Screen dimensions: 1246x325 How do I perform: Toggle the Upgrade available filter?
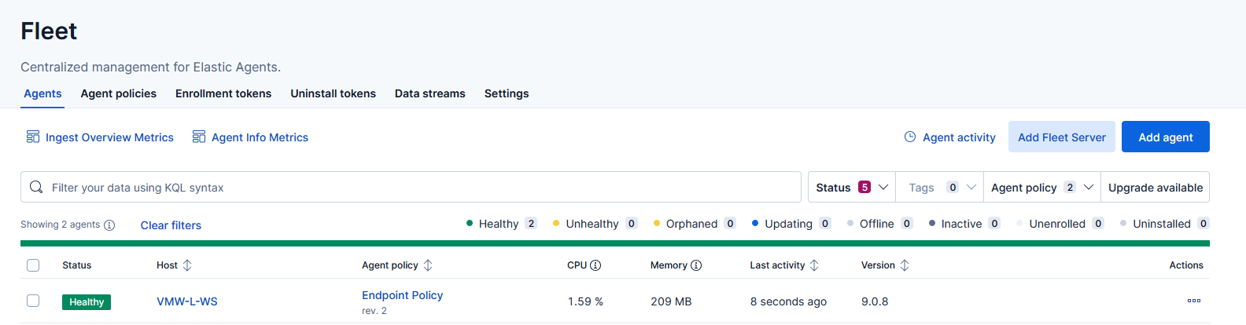(x=1155, y=188)
